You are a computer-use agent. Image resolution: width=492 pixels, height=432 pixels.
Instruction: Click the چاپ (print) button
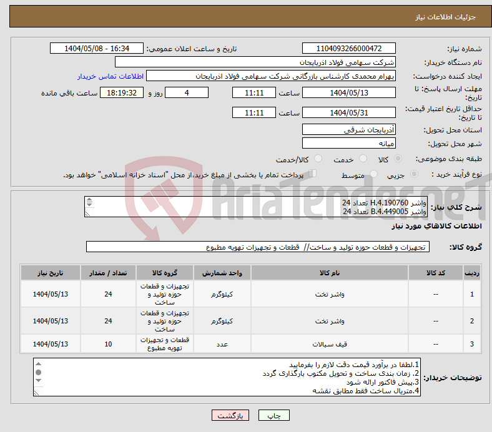click(x=273, y=415)
